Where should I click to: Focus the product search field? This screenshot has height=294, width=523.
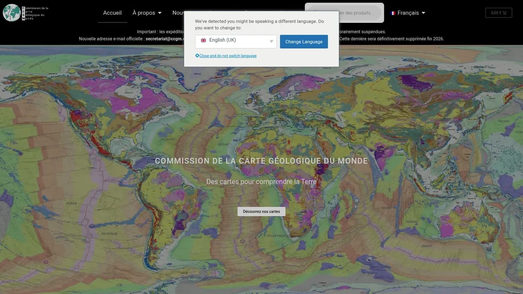point(344,13)
